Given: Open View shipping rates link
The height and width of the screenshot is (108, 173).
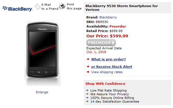Looking at the screenshot, I should pyautogui.click(x=107, y=72).
